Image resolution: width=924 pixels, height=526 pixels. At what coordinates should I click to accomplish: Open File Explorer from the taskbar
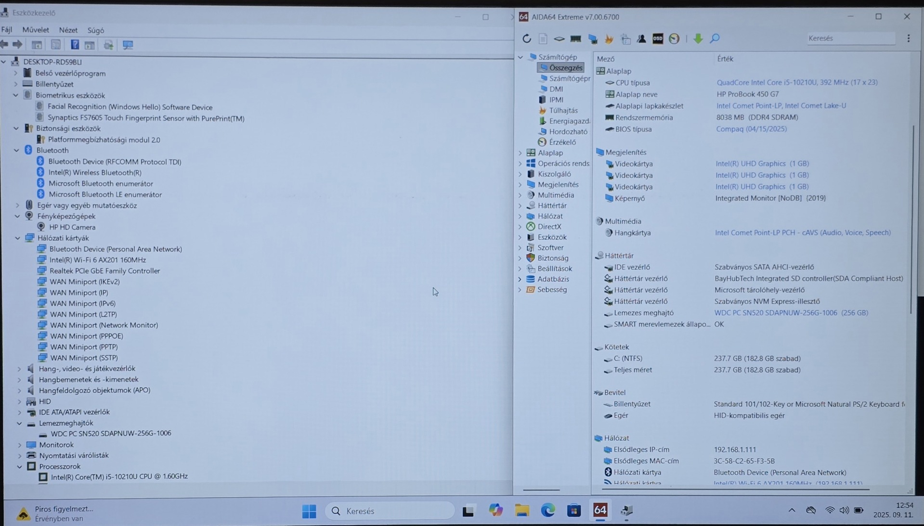(x=522, y=510)
